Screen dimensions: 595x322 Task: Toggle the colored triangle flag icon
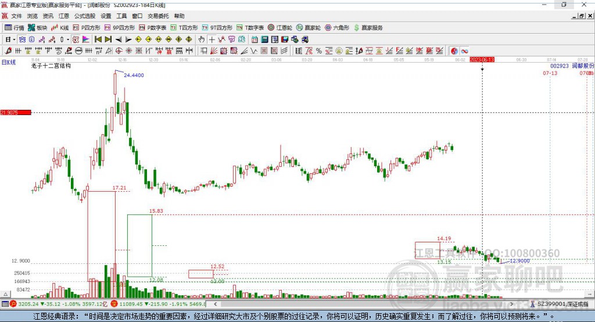(x=86, y=40)
